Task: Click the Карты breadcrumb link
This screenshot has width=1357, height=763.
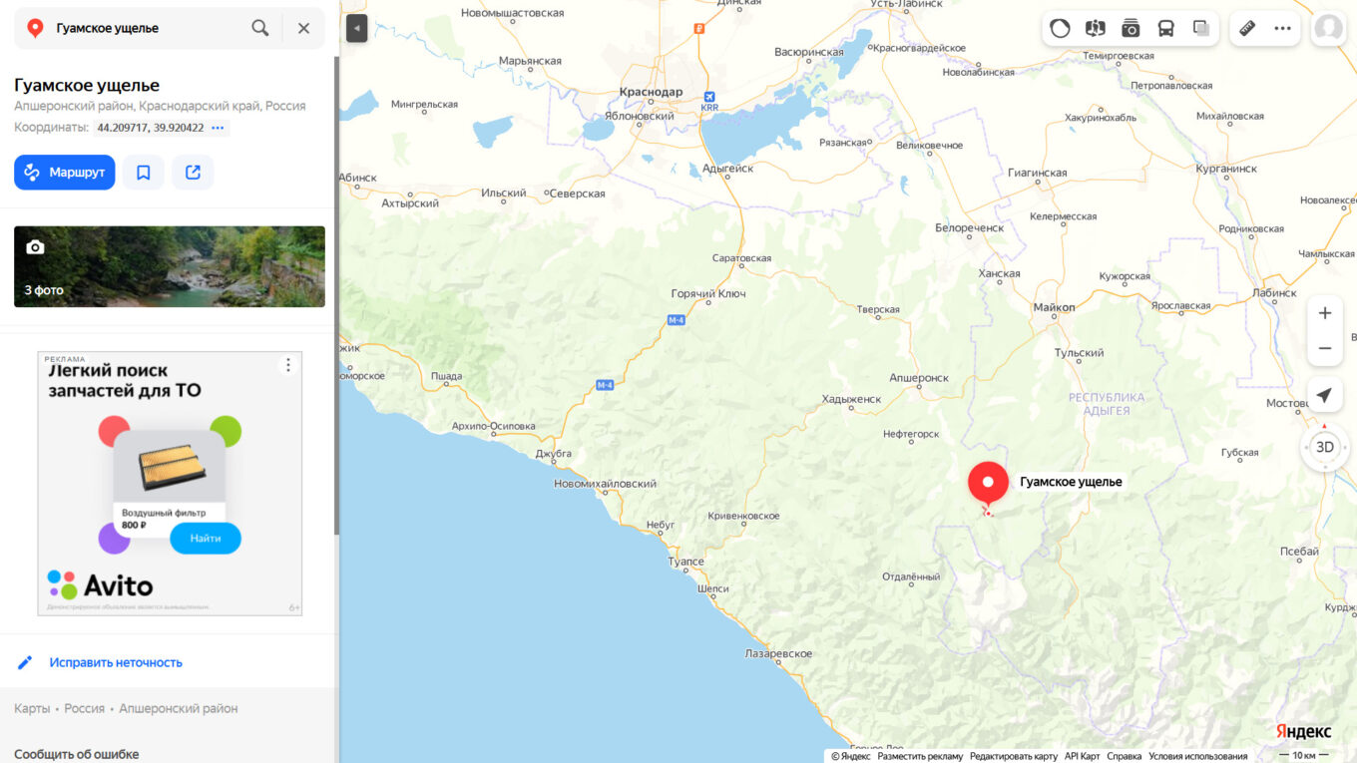Action: 32,708
